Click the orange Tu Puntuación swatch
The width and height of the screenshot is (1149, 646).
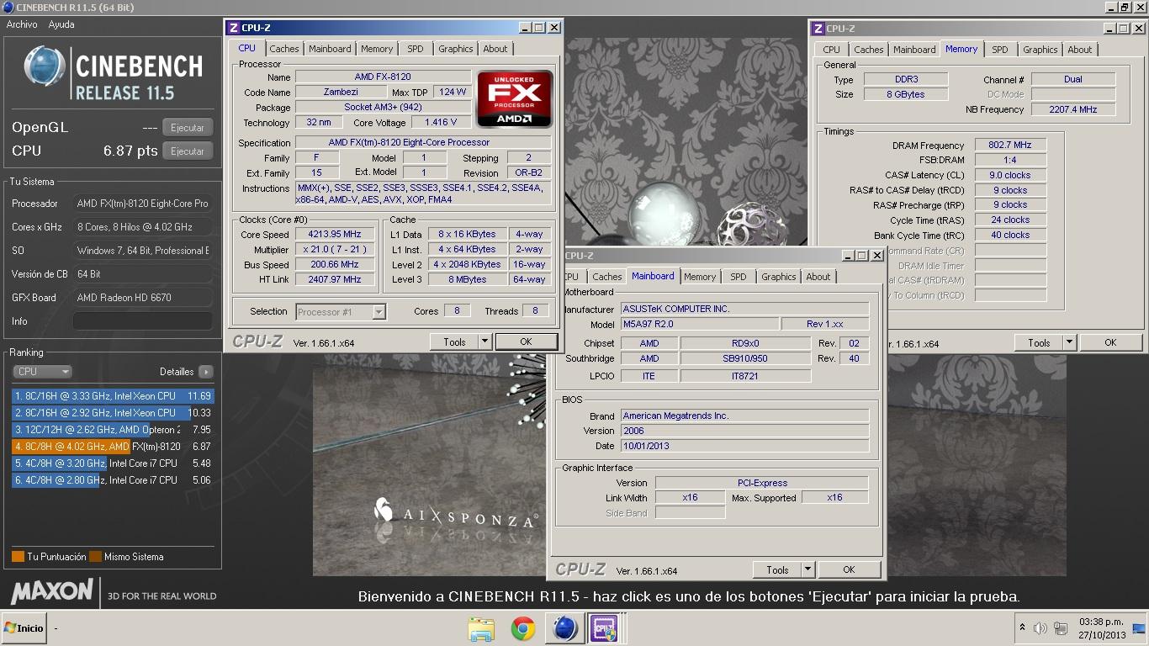click(18, 557)
